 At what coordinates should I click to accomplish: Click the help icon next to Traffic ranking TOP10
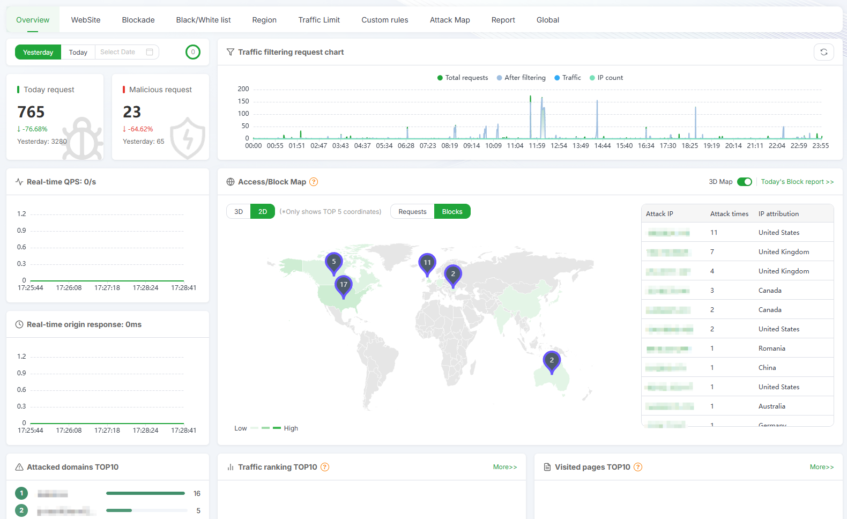point(325,467)
